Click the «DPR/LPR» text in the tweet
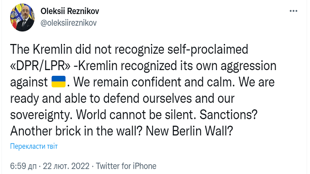Screen dimensions: 310x174 click(x=40, y=66)
